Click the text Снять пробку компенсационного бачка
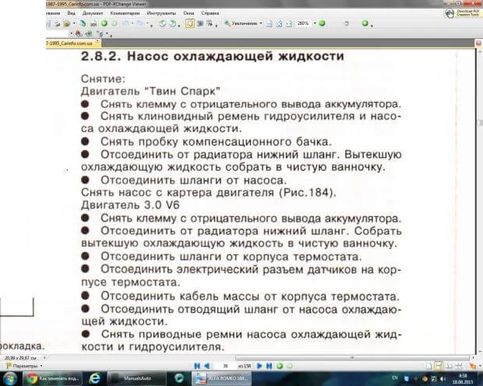The width and height of the screenshot is (483, 386). point(216,142)
